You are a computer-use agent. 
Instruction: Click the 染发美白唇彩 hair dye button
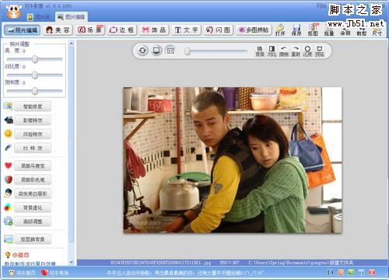33,194
